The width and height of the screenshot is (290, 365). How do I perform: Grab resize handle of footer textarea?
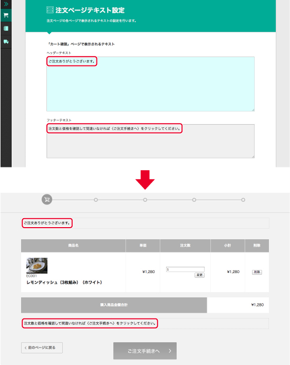pyautogui.click(x=253, y=156)
